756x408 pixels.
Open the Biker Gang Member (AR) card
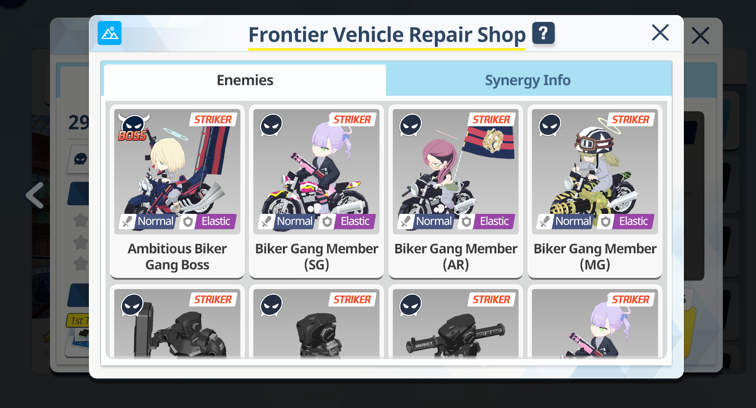coord(455,192)
